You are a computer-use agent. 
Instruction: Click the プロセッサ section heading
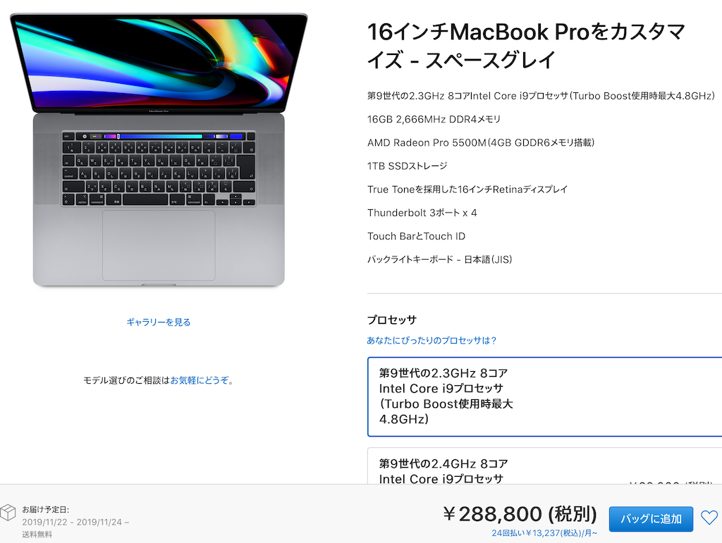pyautogui.click(x=392, y=320)
